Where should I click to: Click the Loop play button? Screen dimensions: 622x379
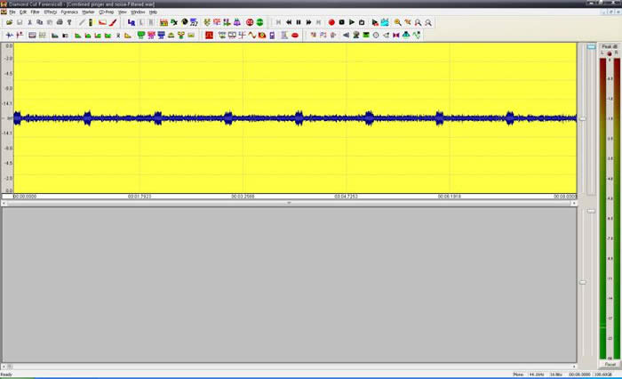click(x=362, y=22)
